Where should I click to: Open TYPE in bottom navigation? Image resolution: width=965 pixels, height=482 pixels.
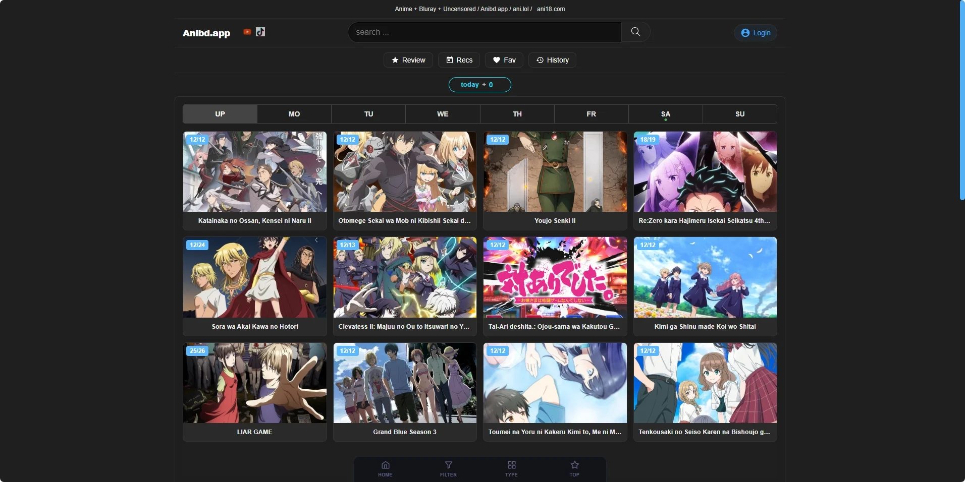pyautogui.click(x=511, y=469)
